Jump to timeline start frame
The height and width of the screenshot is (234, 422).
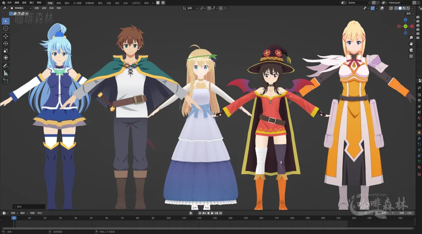point(200,213)
